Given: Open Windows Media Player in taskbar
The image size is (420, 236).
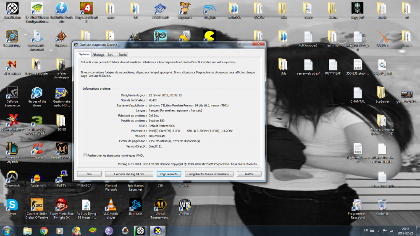Looking at the screenshot, I should [x=60, y=231].
